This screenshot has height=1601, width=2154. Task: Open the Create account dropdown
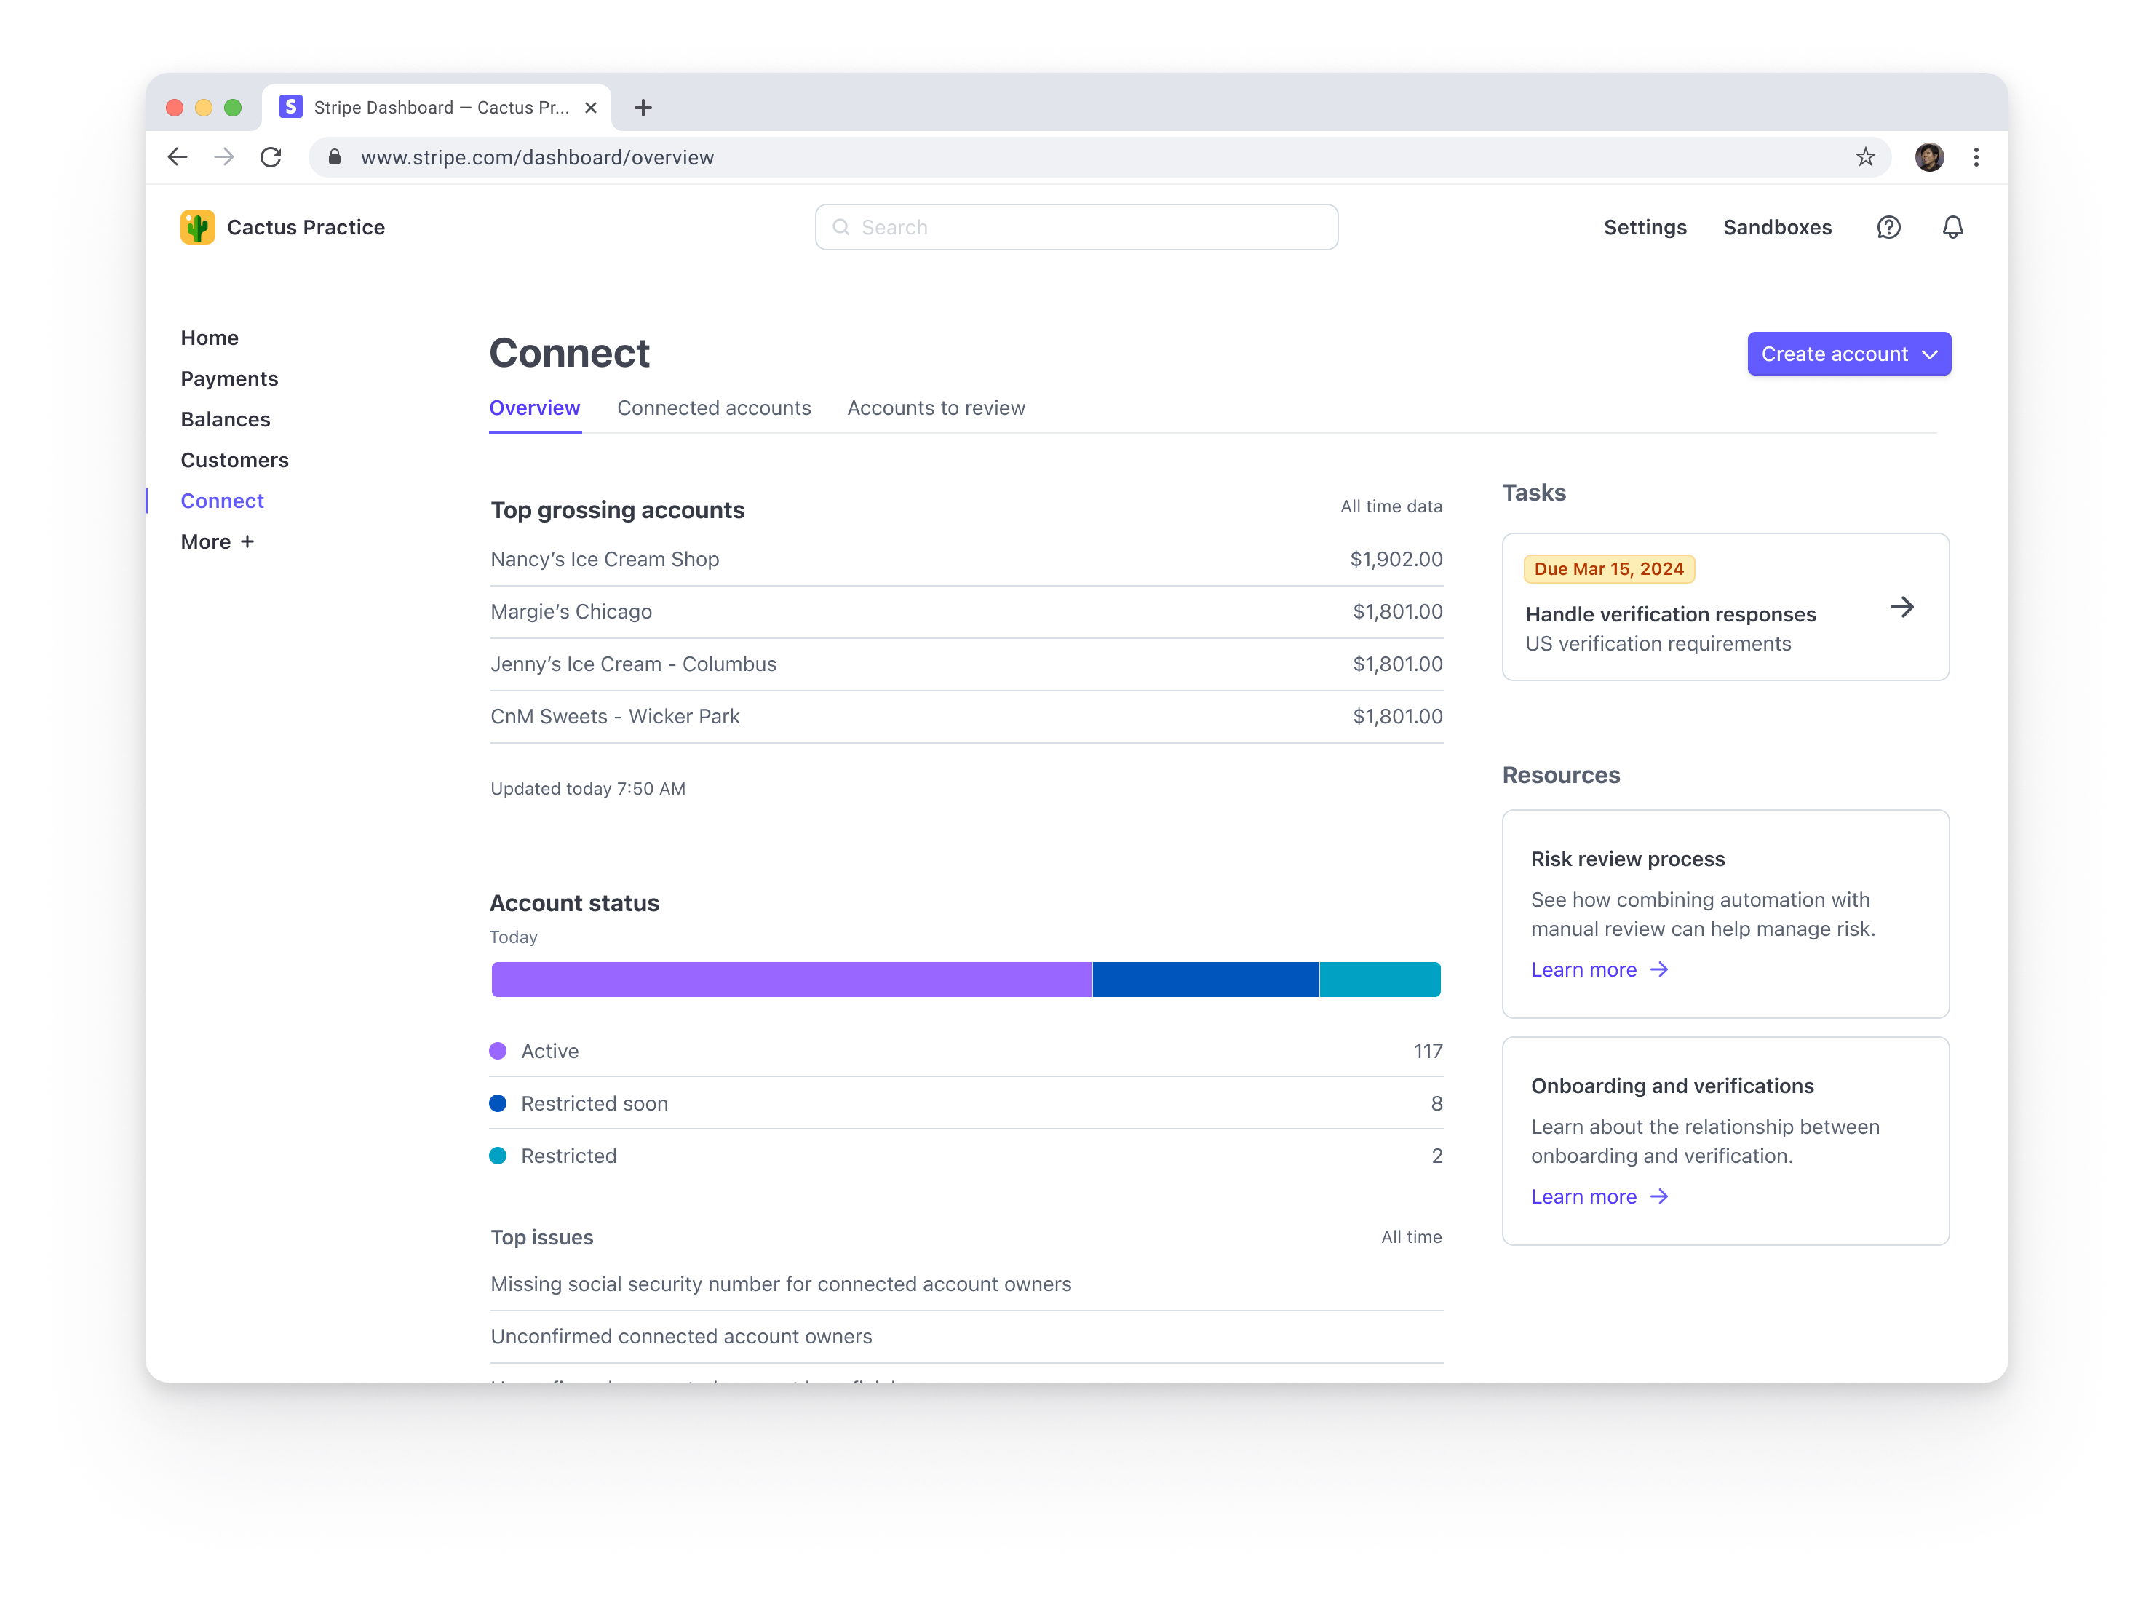click(x=1848, y=354)
